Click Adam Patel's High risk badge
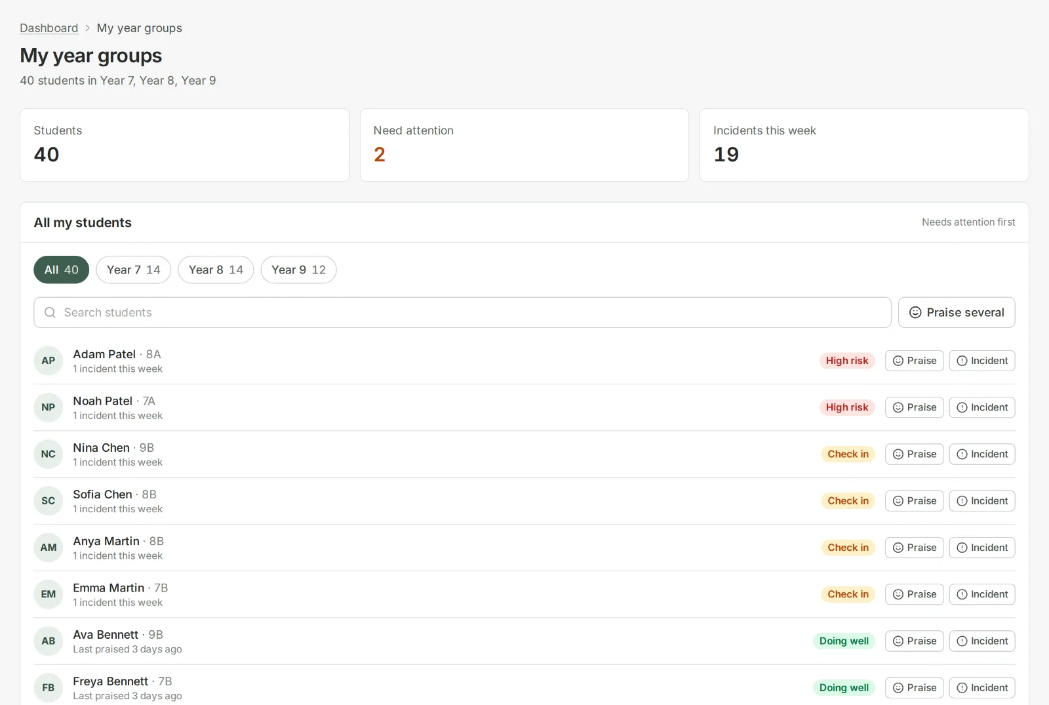 point(846,361)
